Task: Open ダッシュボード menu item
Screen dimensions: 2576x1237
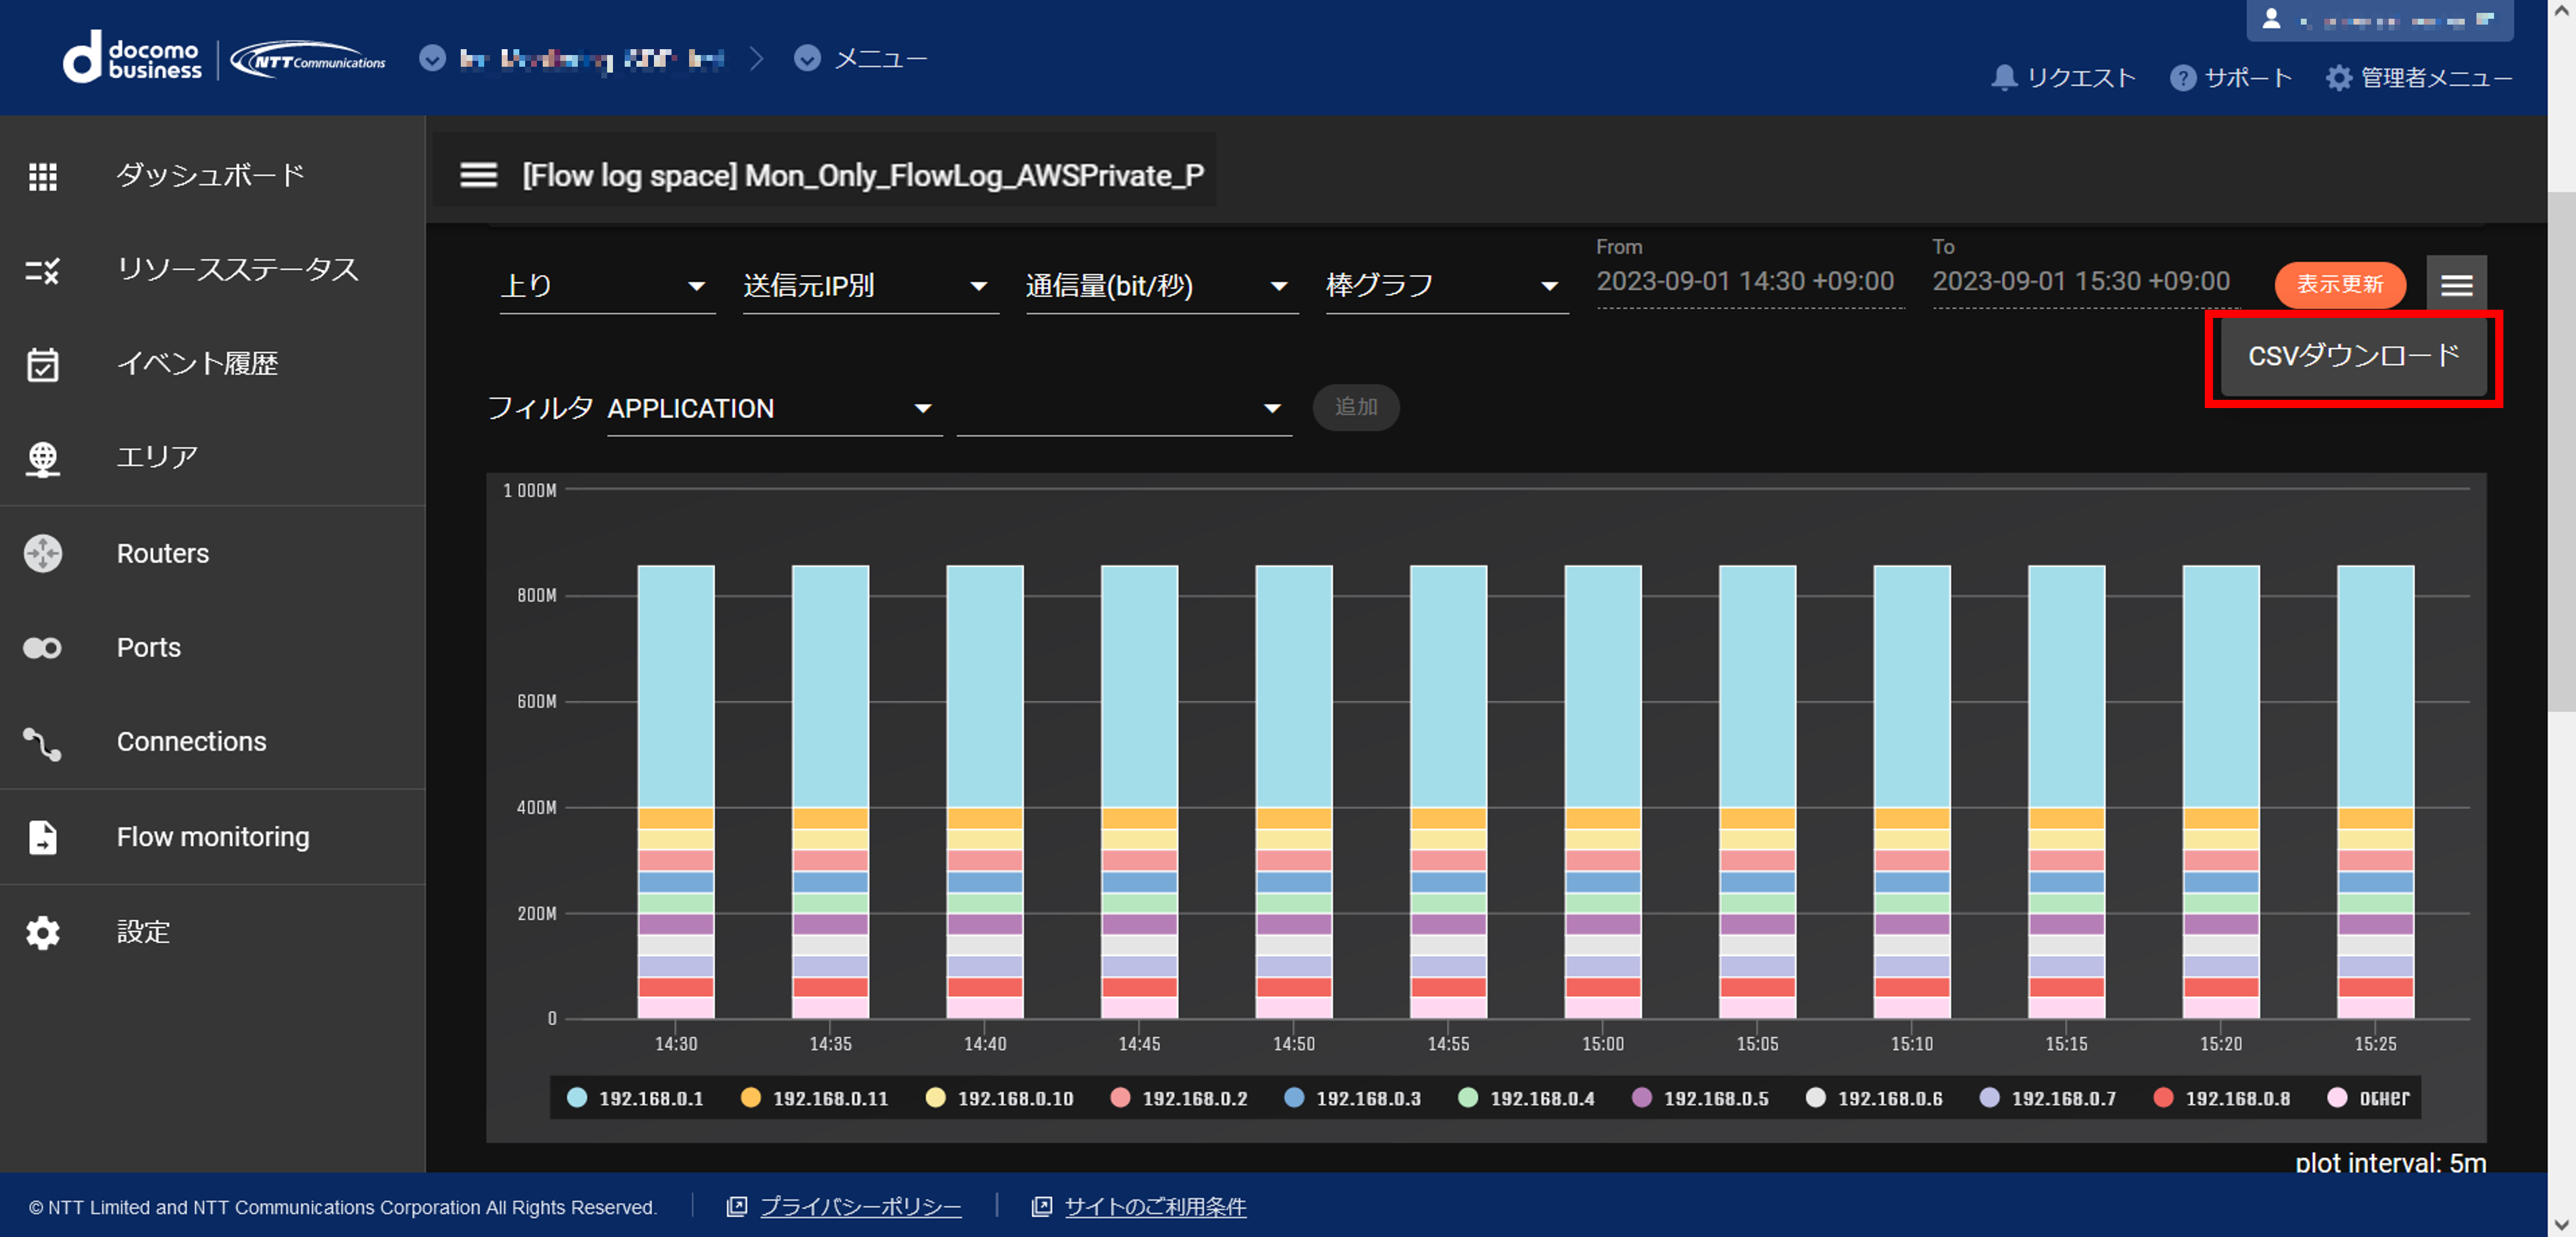Action: point(211,176)
